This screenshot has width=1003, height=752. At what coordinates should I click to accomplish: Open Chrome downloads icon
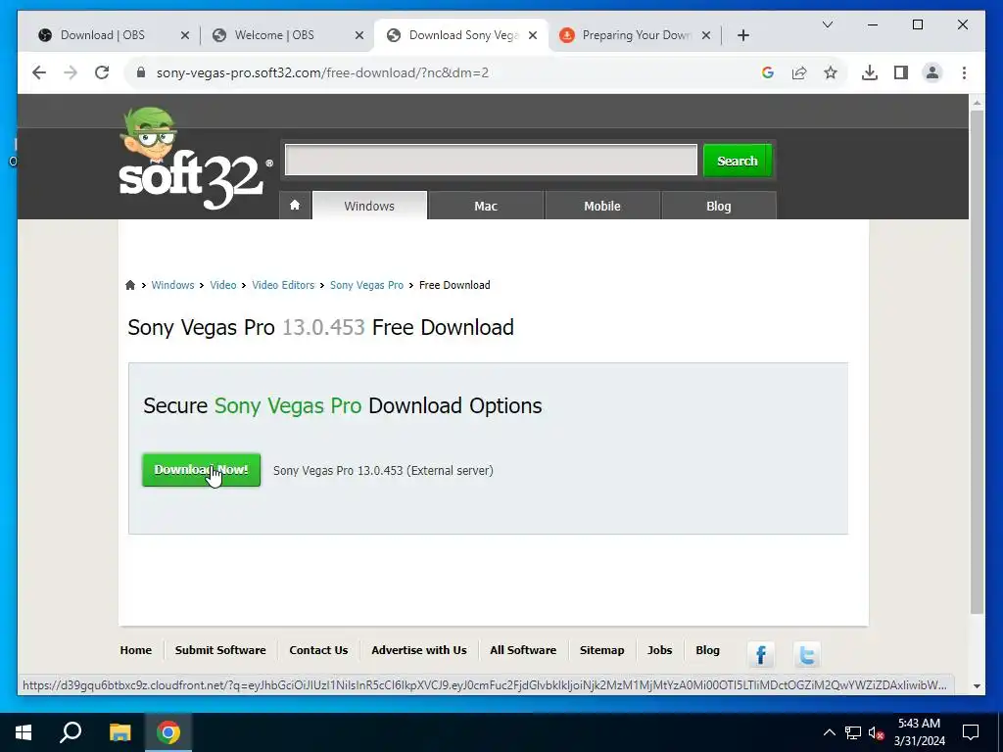coord(870,72)
